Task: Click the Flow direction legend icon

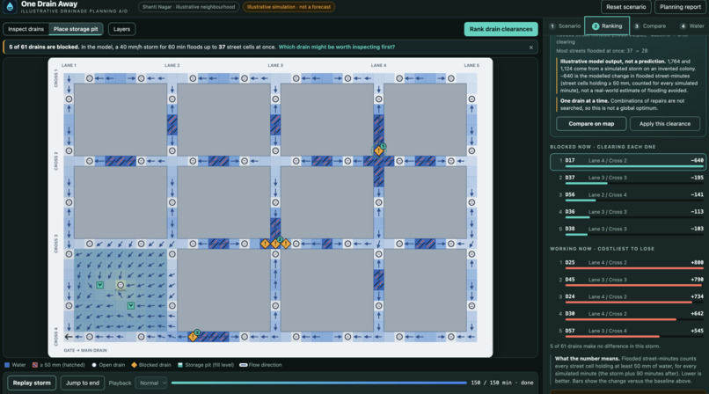Action: (244, 365)
